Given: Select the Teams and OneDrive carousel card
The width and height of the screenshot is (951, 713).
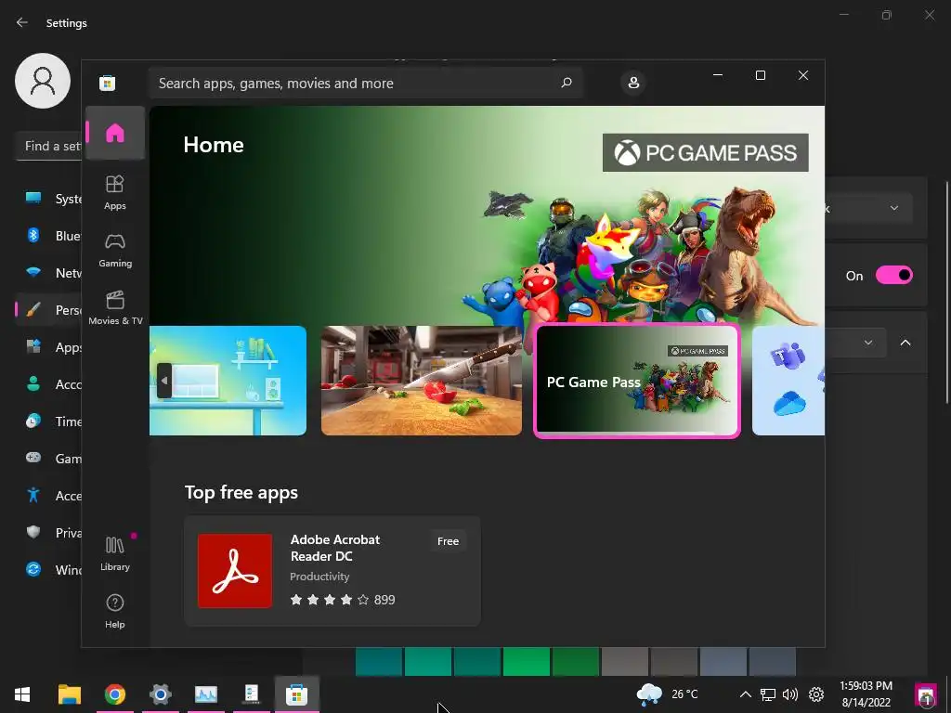Looking at the screenshot, I should 788,381.
